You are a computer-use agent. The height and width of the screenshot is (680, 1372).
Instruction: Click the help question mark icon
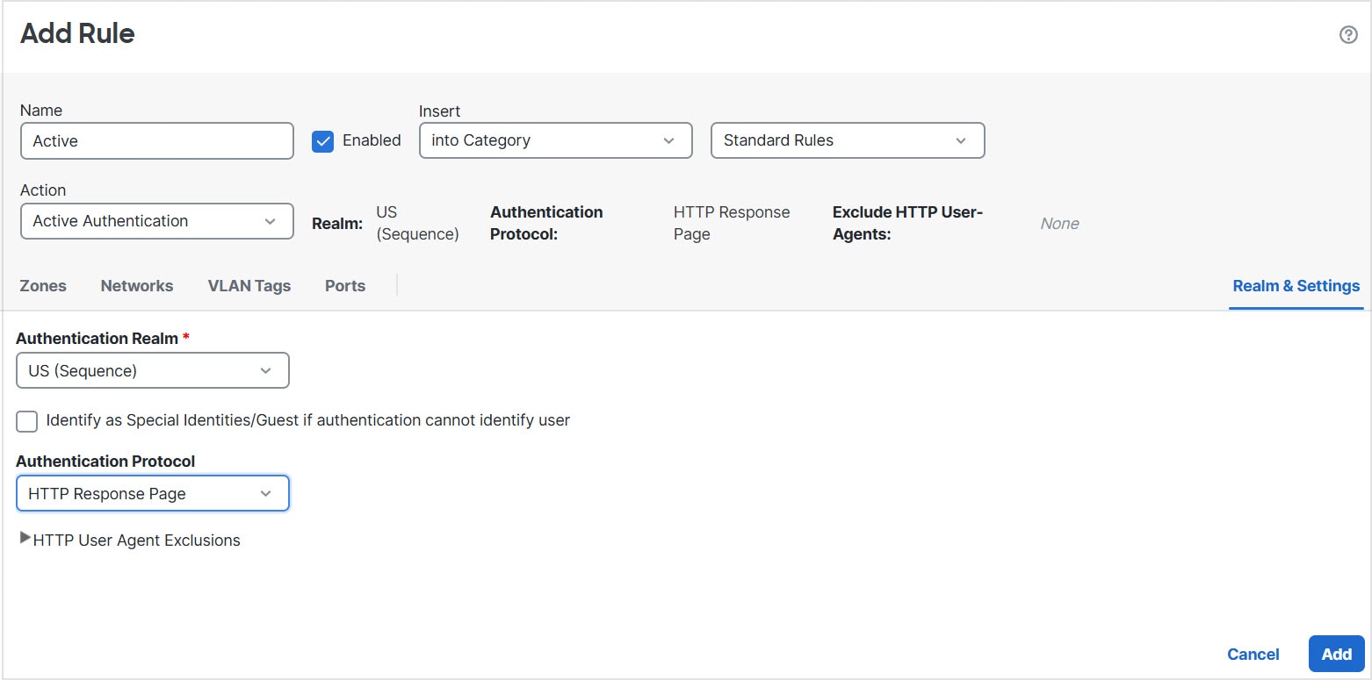[1348, 34]
